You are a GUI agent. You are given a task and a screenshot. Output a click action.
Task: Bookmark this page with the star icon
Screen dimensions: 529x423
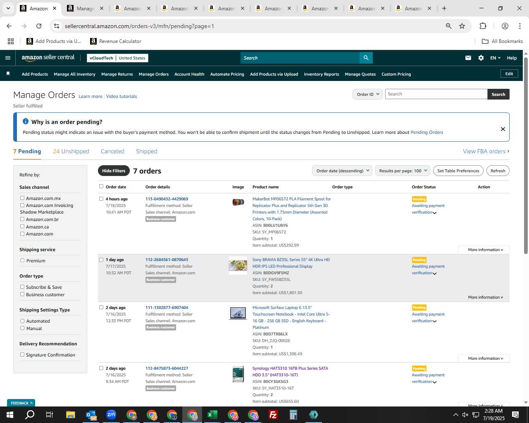click(462, 26)
